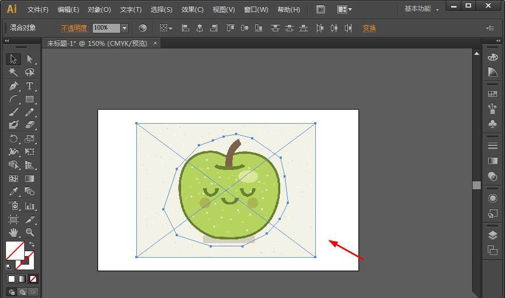
Task: Select the Perspective Grid tool
Action: point(30,165)
